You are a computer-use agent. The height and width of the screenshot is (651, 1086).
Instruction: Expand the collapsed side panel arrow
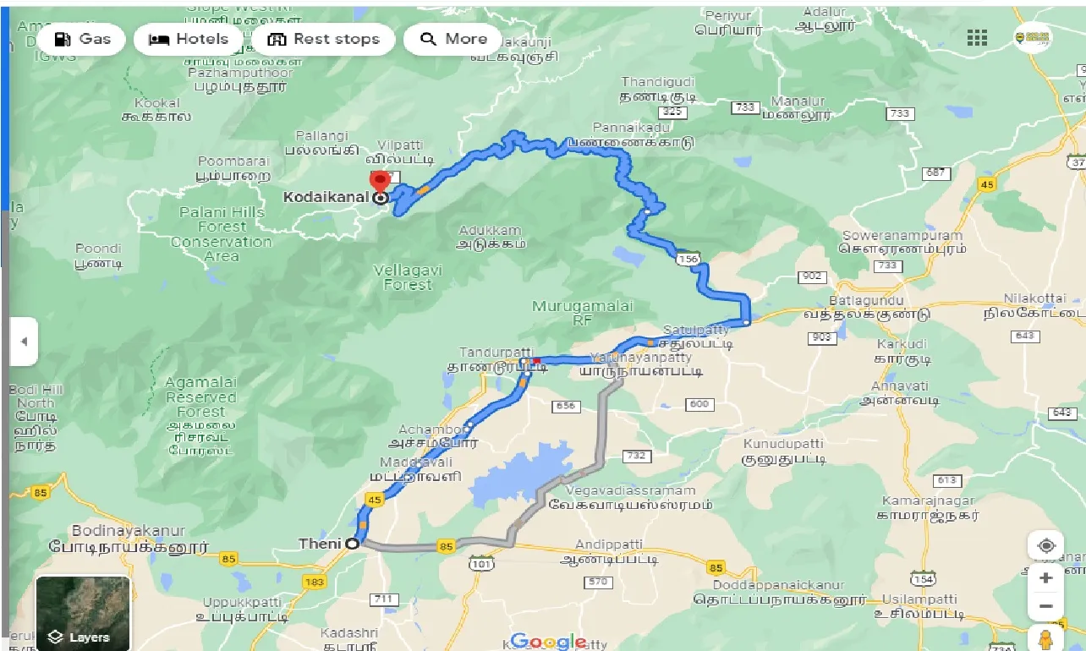(24, 342)
